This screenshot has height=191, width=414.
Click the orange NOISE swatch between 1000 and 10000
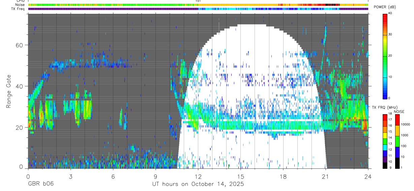click(x=397, y=131)
